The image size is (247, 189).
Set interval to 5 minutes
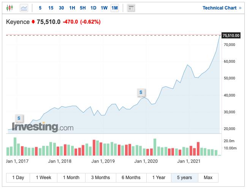click(x=40, y=8)
